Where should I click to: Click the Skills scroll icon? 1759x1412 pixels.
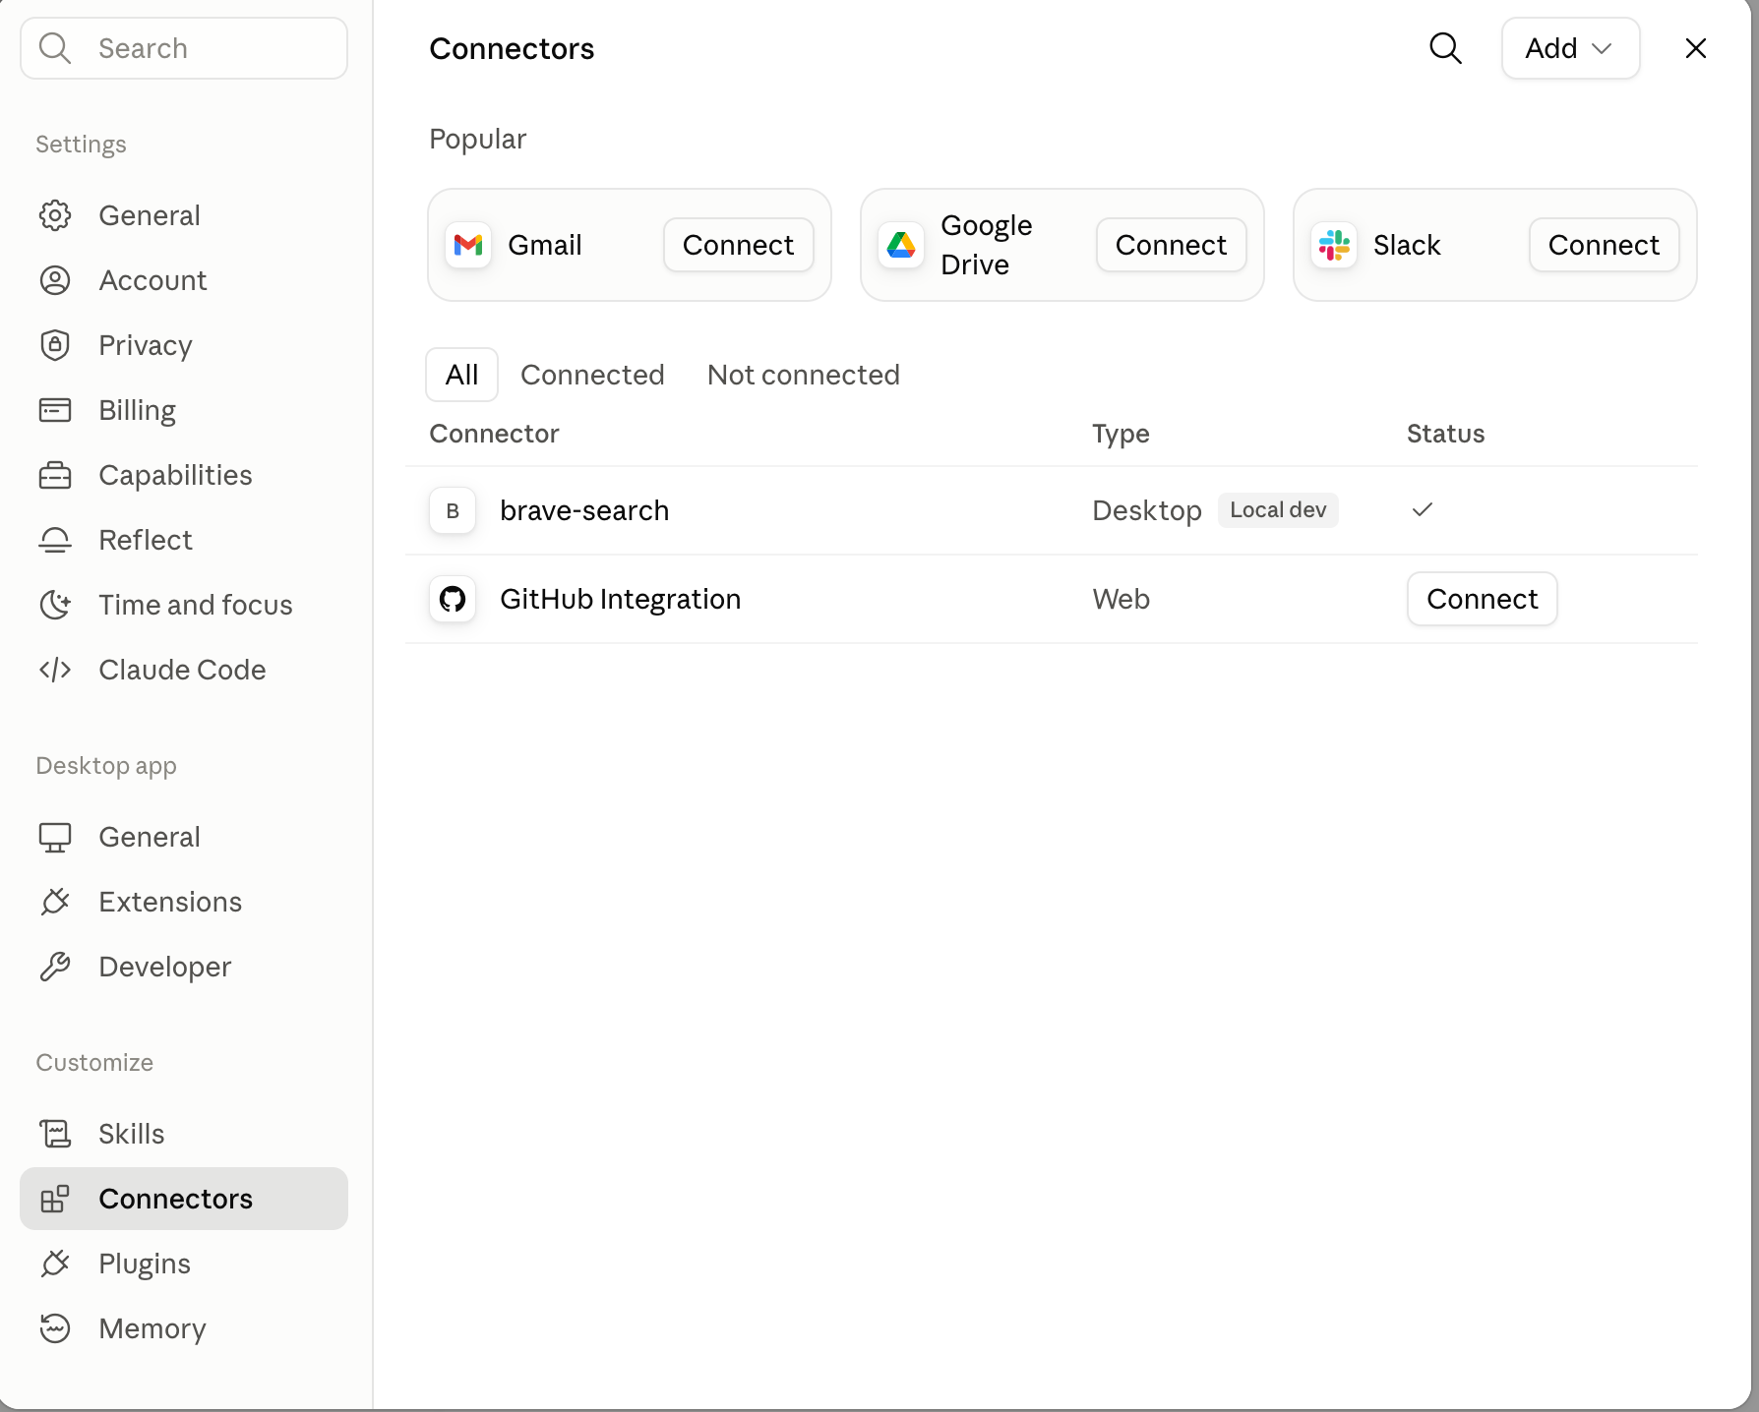[x=55, y=1134]
